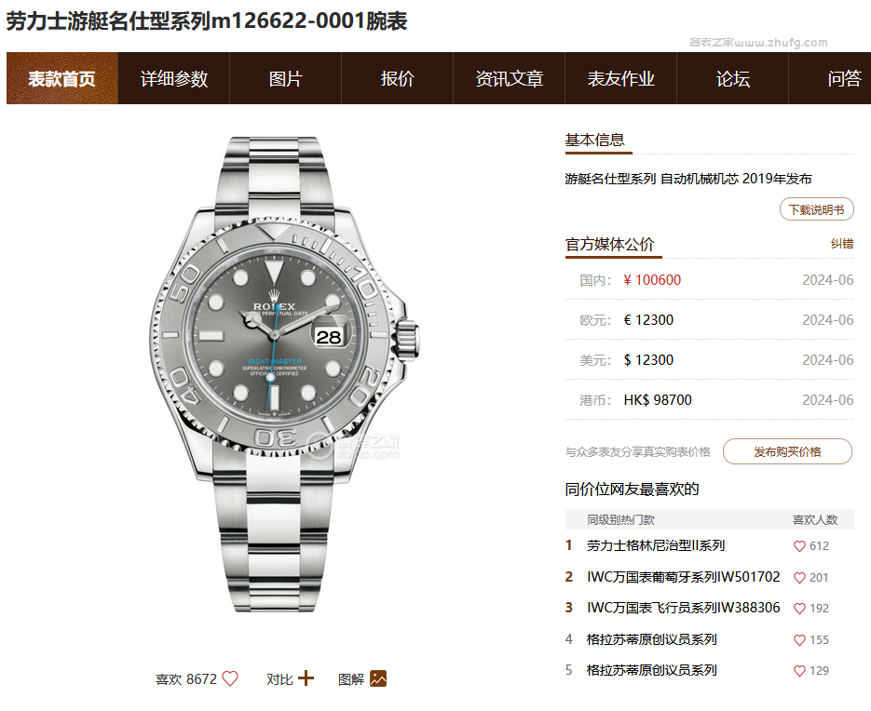Image resolution: width=871 pixels, height=711 pixels.
Task: Click the plus icon beside 对比
Action: tap(306, 678)
